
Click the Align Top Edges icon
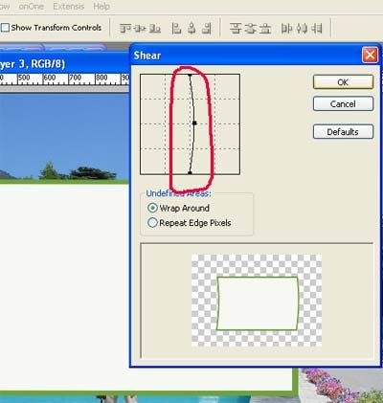[x=125, y=29]
